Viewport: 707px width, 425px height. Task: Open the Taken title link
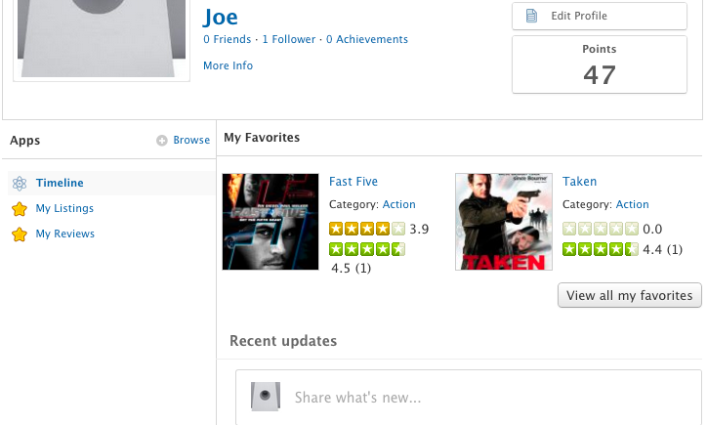[579, 182]
